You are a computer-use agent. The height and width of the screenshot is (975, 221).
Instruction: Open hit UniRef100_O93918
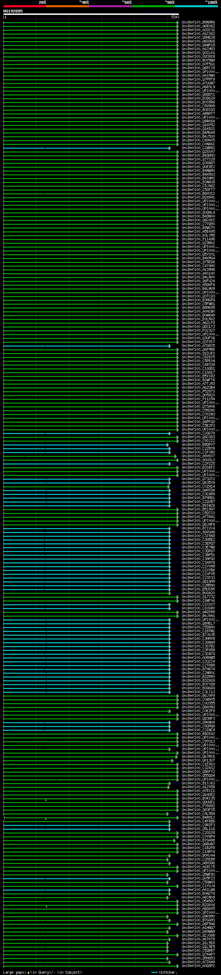[198, 56]
